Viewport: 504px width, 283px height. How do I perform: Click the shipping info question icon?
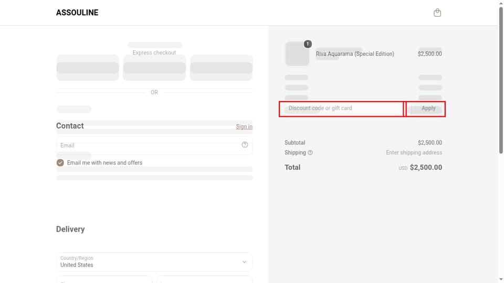point(310,153)
